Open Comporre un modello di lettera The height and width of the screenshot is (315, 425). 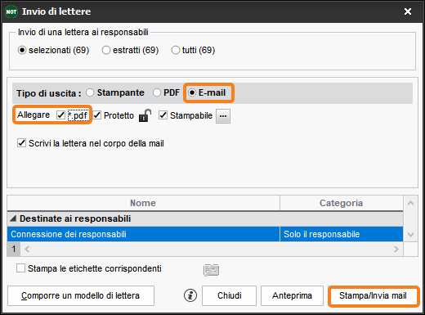click(x=81, y=295)
